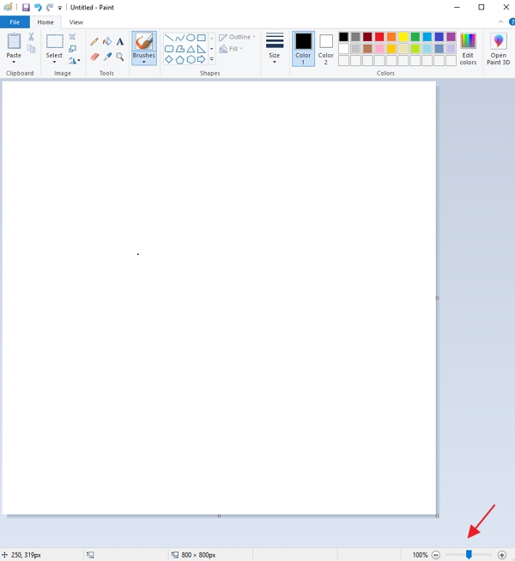515x561 pixels.
Task: Choose the Triangle shape
Action: 191,49
